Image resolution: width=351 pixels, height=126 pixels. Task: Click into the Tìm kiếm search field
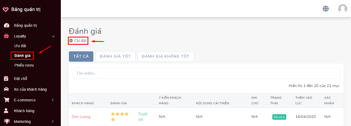click(x=206, y=73)
